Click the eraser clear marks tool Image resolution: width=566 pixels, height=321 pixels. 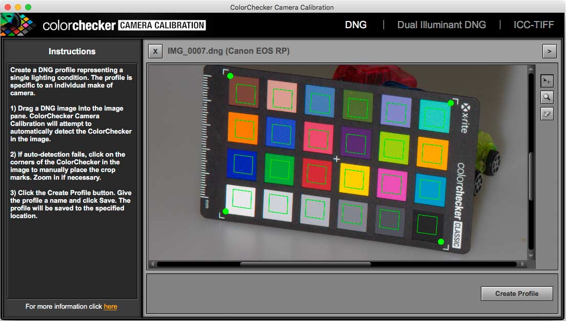(x=547, y=114)
